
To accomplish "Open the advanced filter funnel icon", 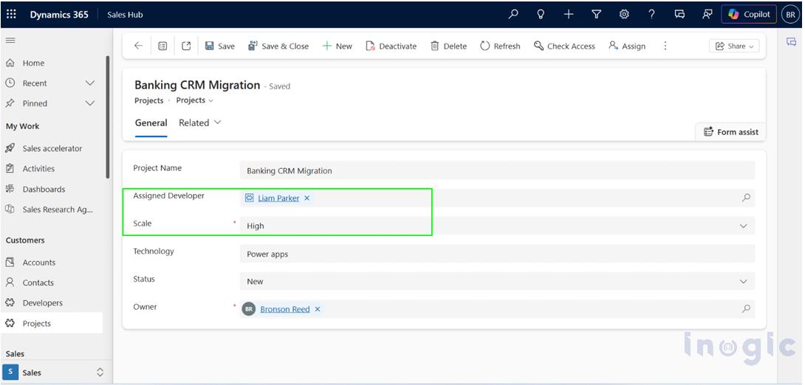I will coord(596,14).
